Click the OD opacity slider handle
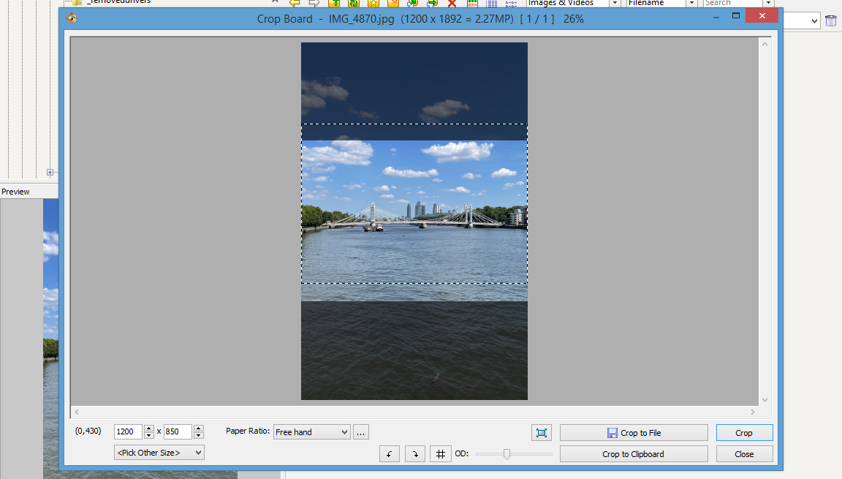The image size is (842, 479). pyautogui.click(x=507, y=454)
